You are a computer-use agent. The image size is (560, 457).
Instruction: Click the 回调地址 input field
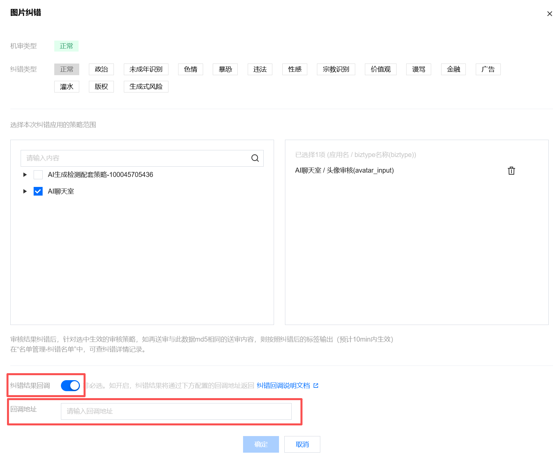coord(176,411)
